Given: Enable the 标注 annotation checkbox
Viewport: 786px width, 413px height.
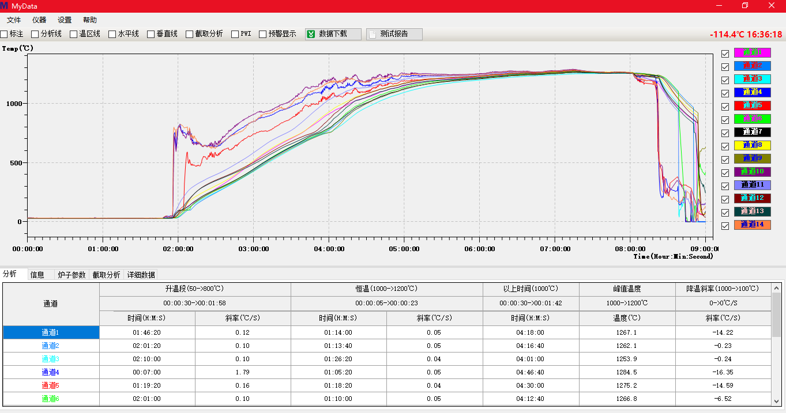Looking at the screenshot, I should (5, 34).
